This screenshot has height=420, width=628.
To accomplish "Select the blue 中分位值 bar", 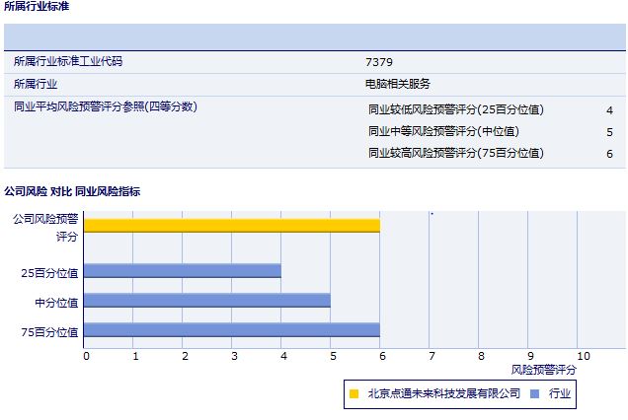I will (207, 300).
